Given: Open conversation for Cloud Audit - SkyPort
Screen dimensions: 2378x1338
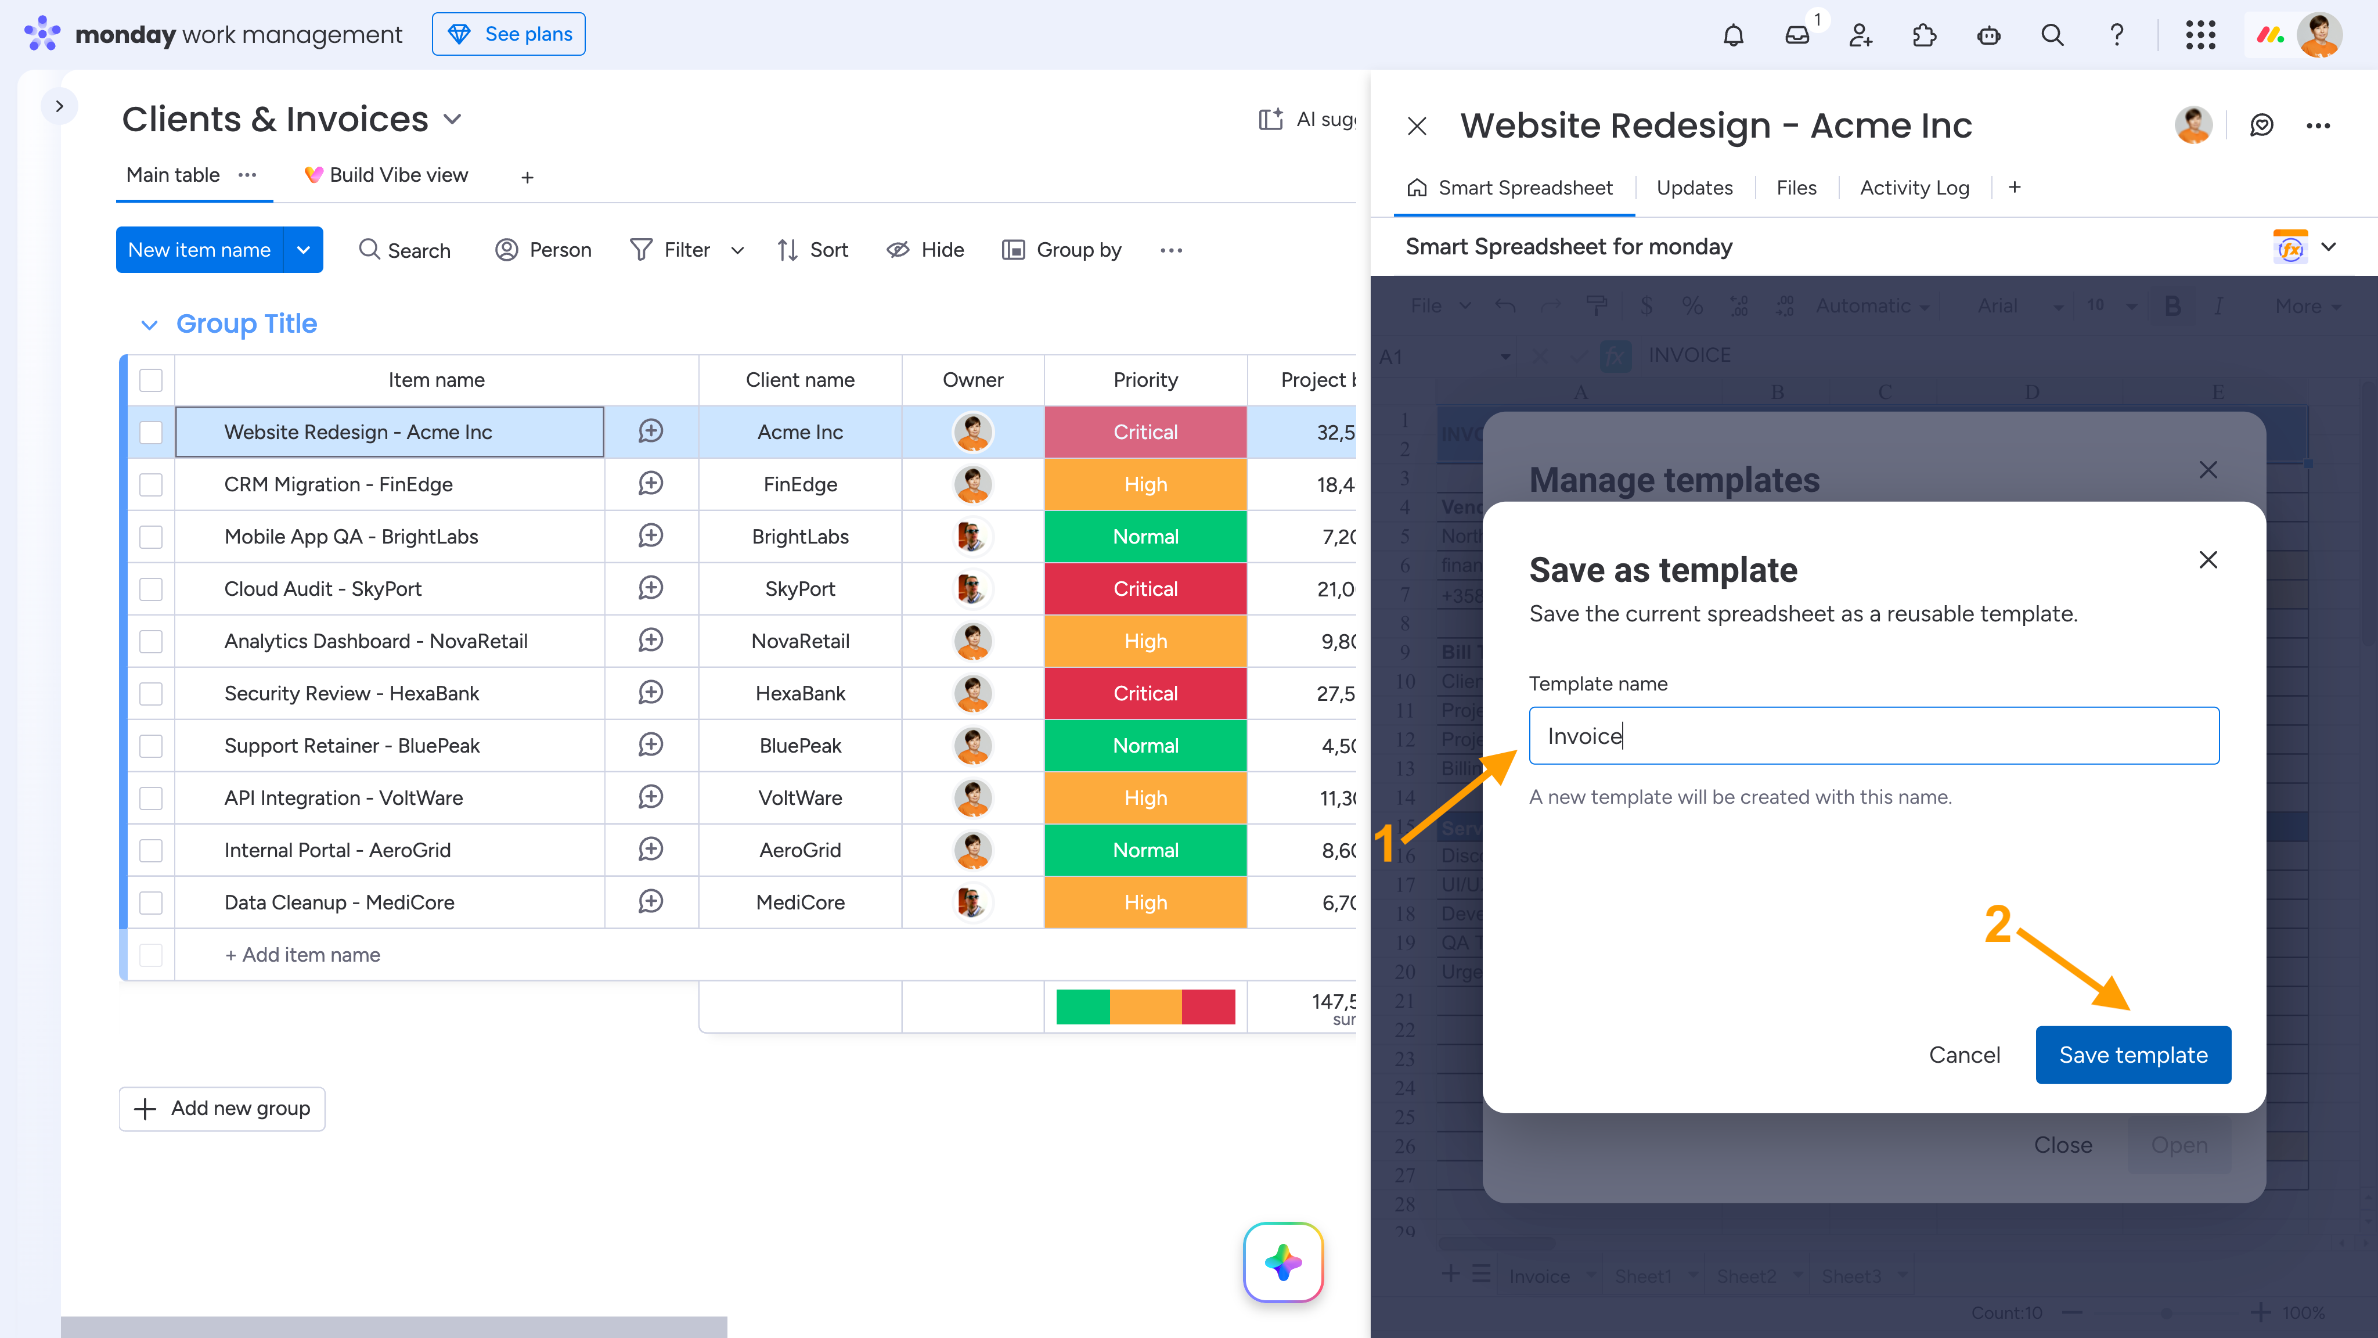Looking at the screenshot, I should tap(651, 588).
